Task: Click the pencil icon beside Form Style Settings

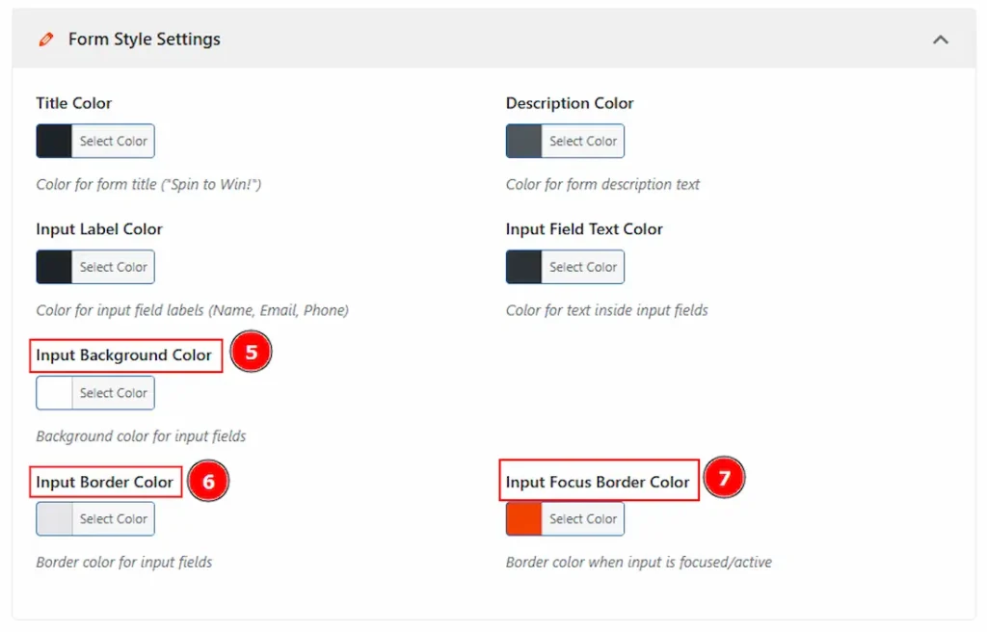Action: coord(46,39)
